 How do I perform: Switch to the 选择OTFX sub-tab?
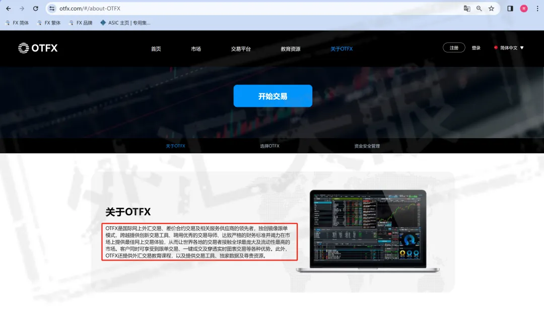[269, 146]
